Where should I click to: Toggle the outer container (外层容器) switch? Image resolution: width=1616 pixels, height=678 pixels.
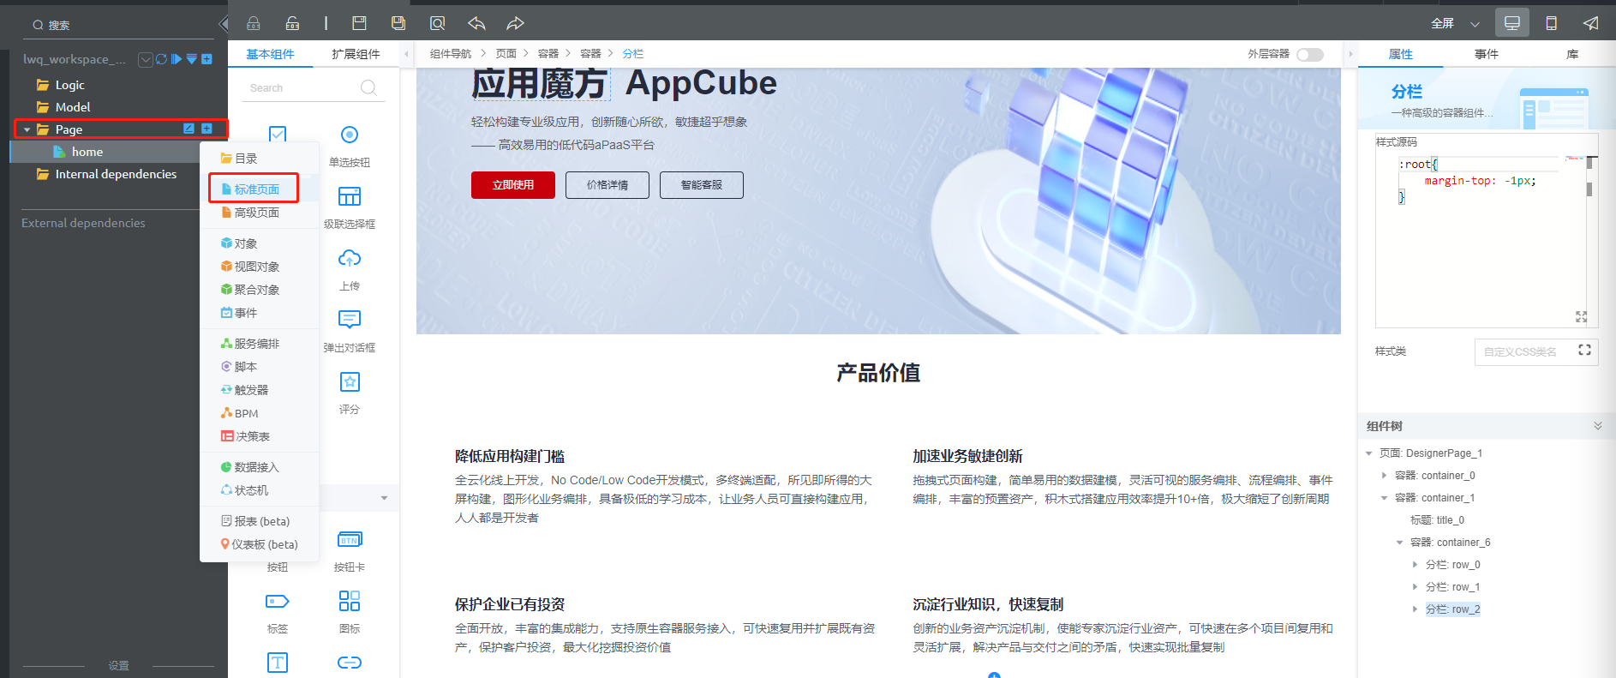[1310, 54]
